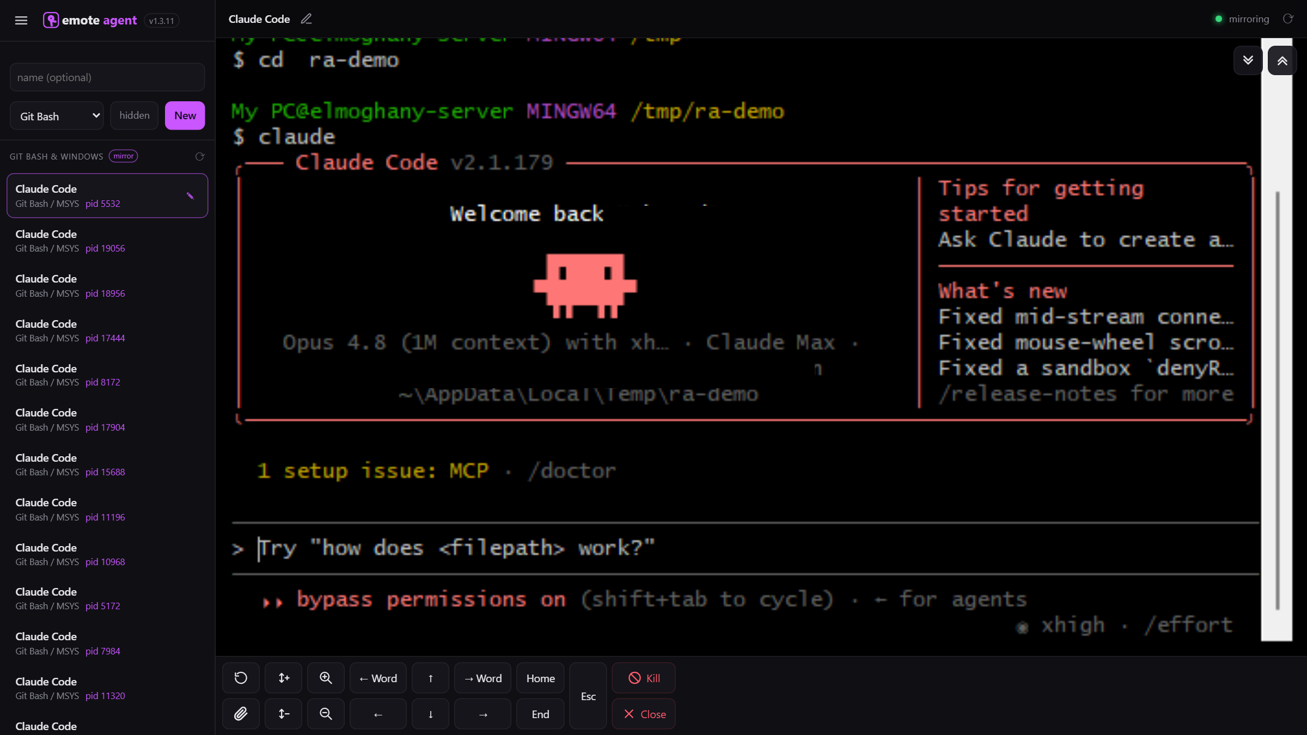The image size is (1307, 735).
Task: Toggle the hidden session option
Action: (135, 115)
